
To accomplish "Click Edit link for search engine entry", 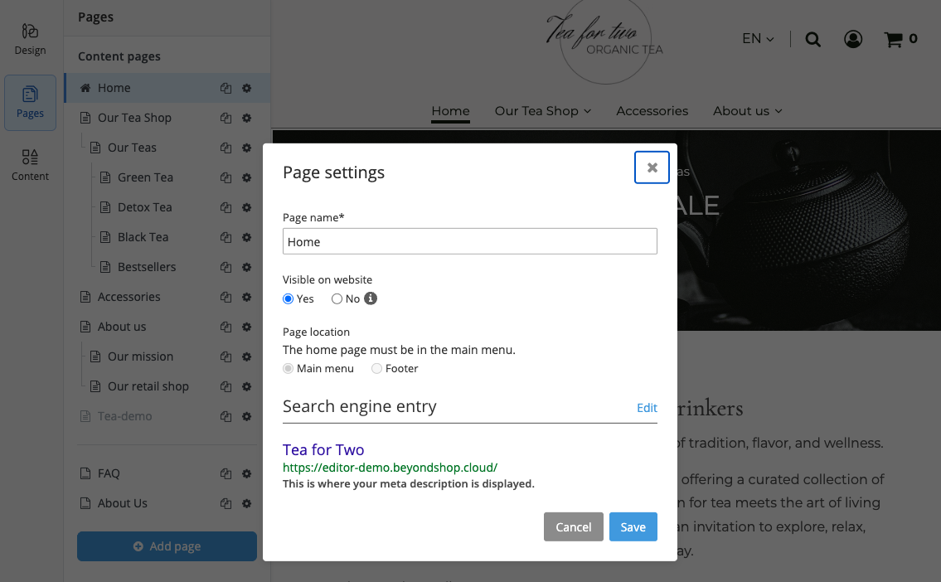I will click(647, 407).
